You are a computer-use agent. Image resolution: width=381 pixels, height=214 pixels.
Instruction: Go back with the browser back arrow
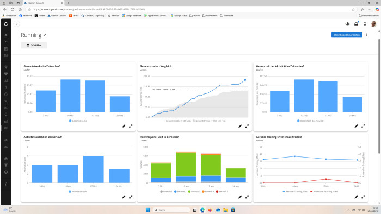coord(5,9)
